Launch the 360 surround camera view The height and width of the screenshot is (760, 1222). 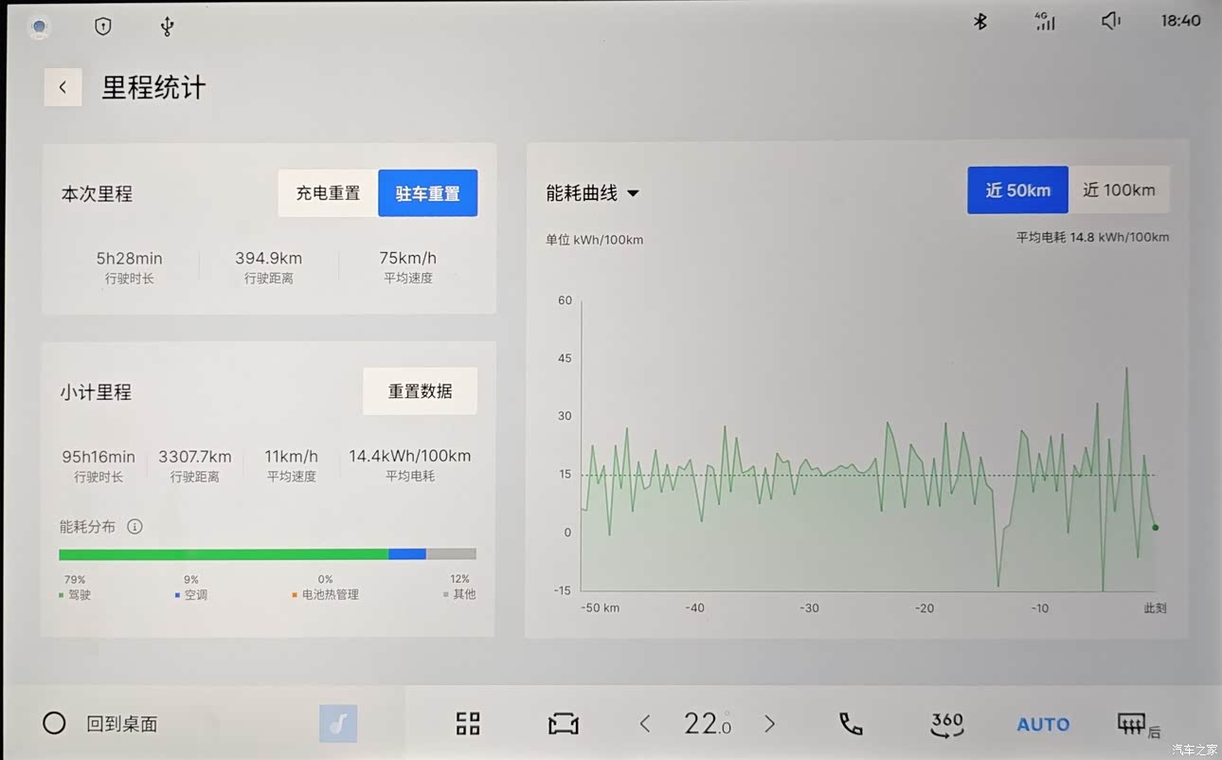pos(946,724)
